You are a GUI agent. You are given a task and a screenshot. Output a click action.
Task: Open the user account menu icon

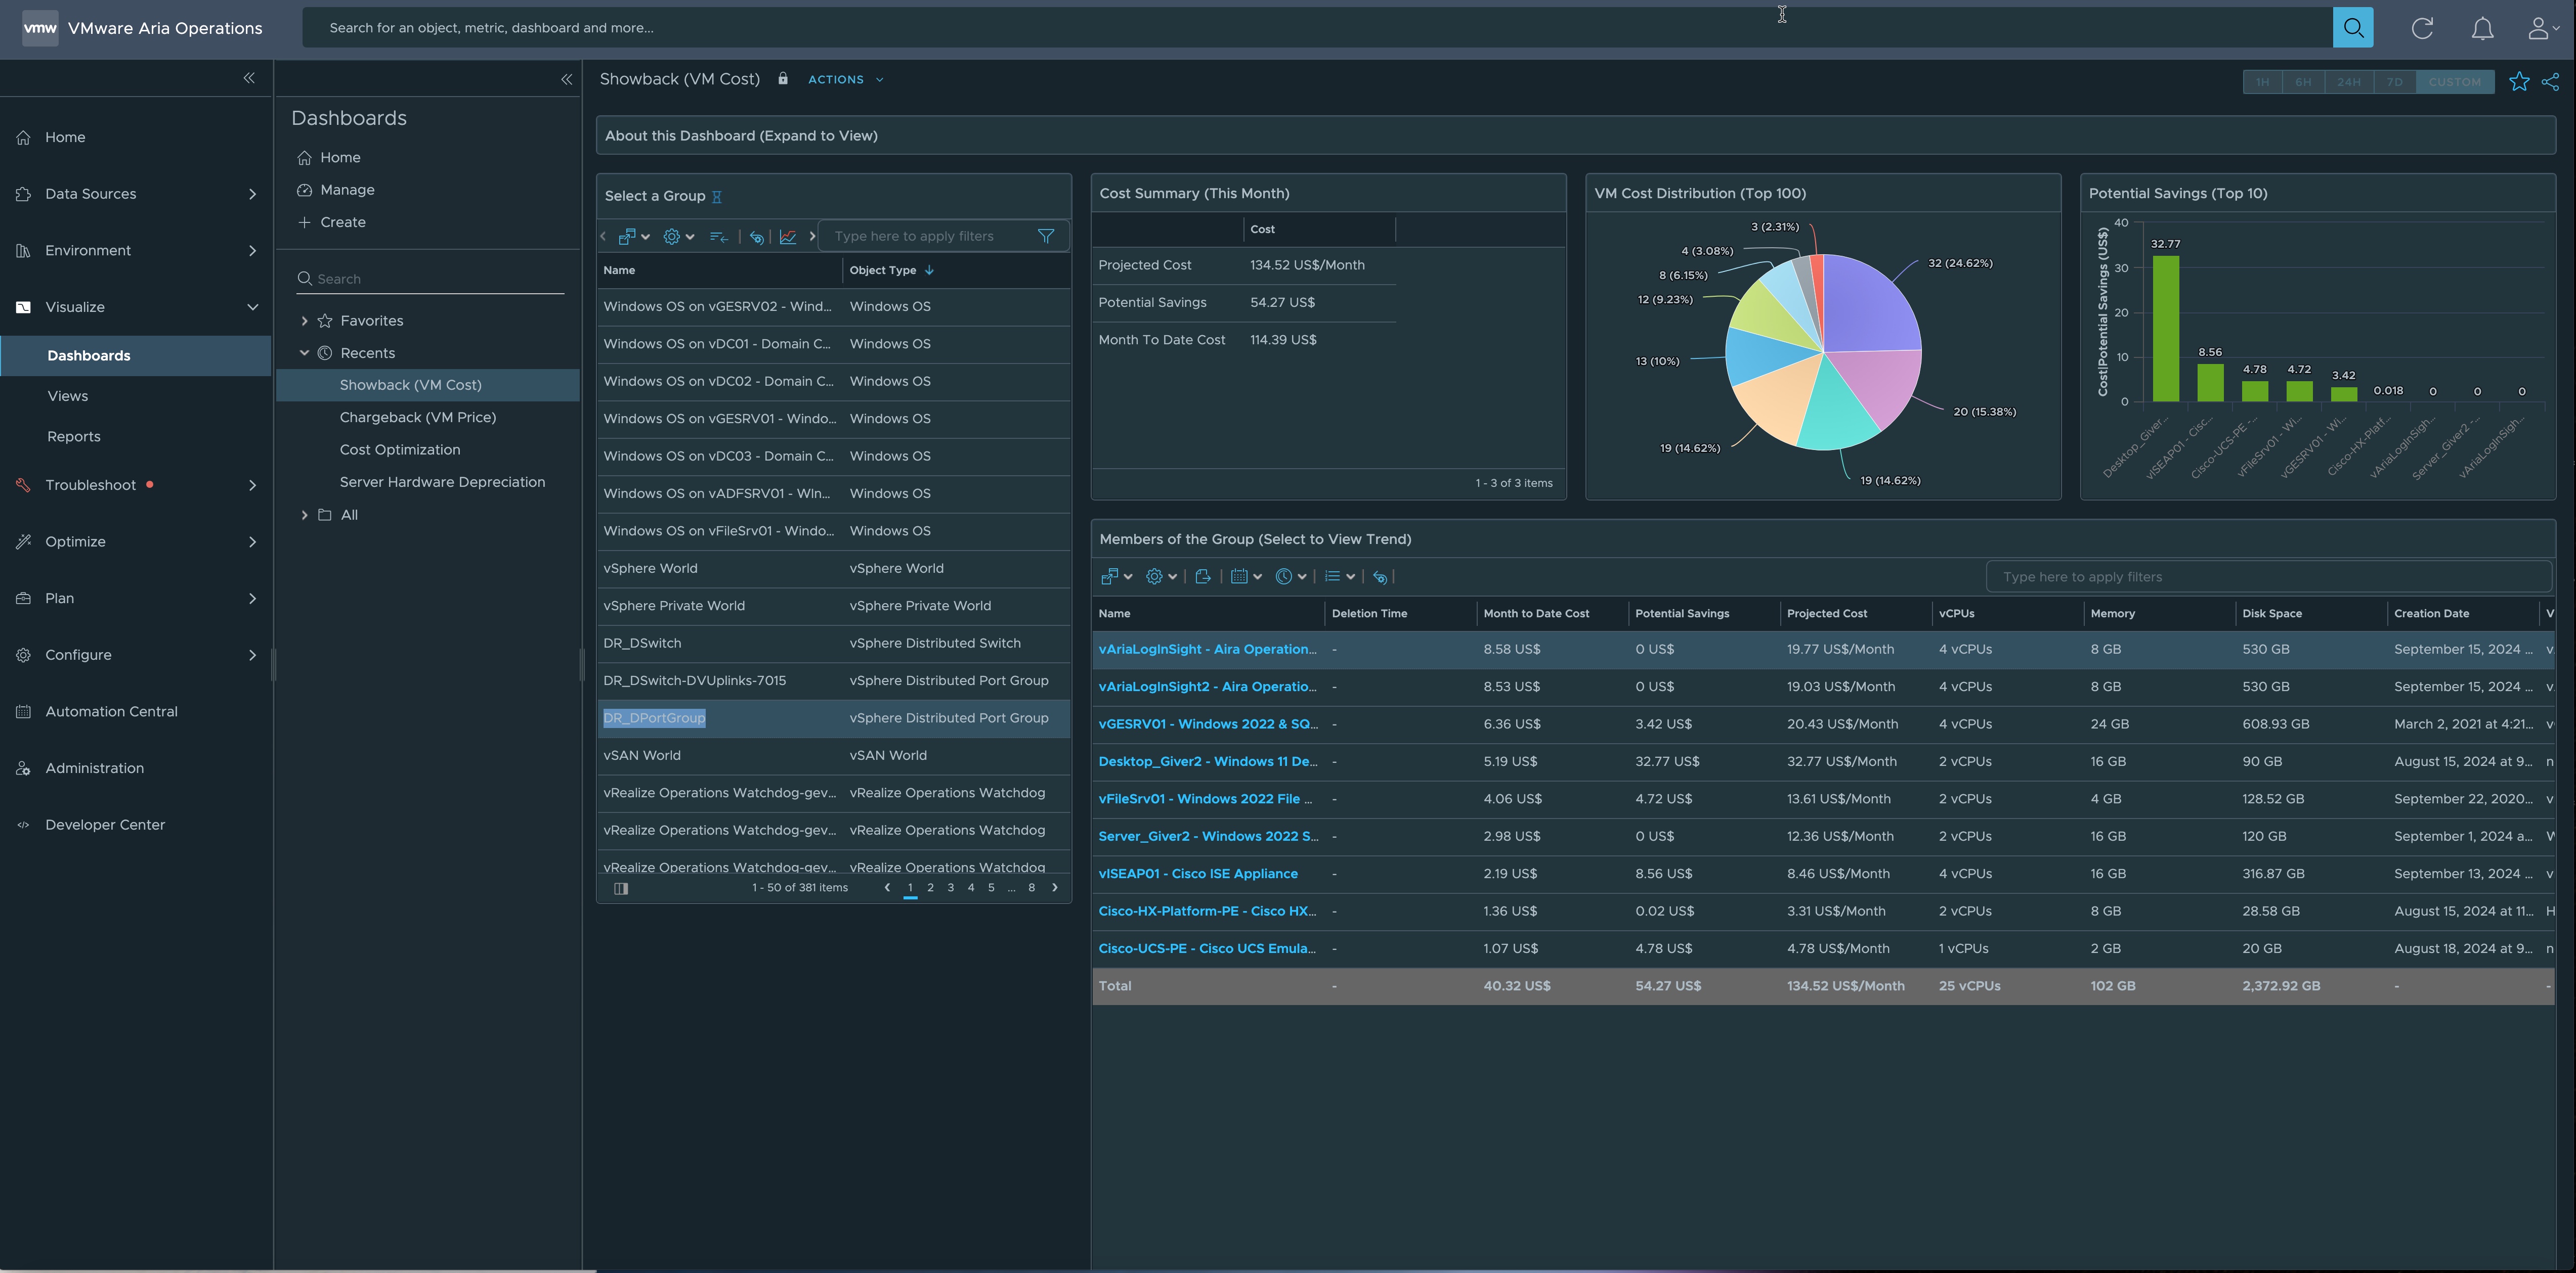pos(2542,28)
